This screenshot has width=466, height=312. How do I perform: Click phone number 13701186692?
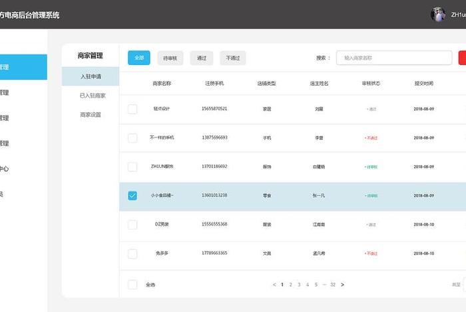coord(214,167)
